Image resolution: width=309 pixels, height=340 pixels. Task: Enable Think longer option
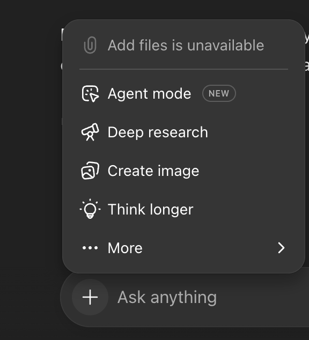[x=183, y=209]
